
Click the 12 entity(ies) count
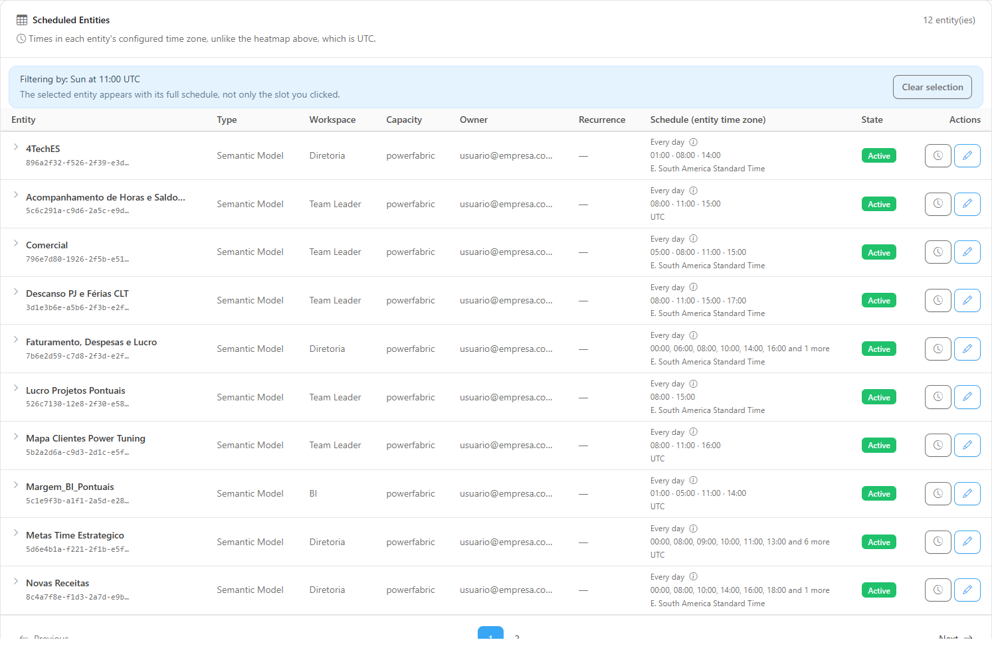[949, 20]
